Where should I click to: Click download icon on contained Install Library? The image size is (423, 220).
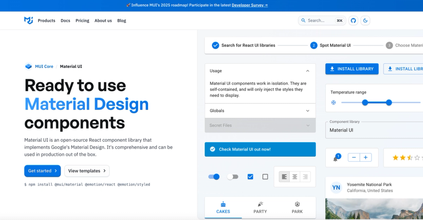coord(332,69)
